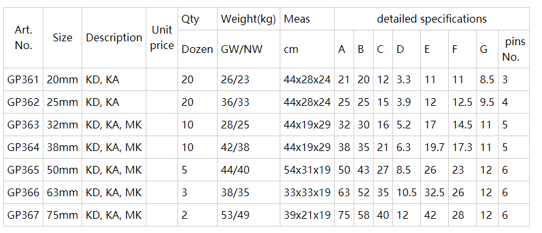Select the 19.7 value in column E

(435, 147)
